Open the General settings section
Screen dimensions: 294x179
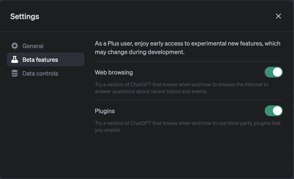33,46
